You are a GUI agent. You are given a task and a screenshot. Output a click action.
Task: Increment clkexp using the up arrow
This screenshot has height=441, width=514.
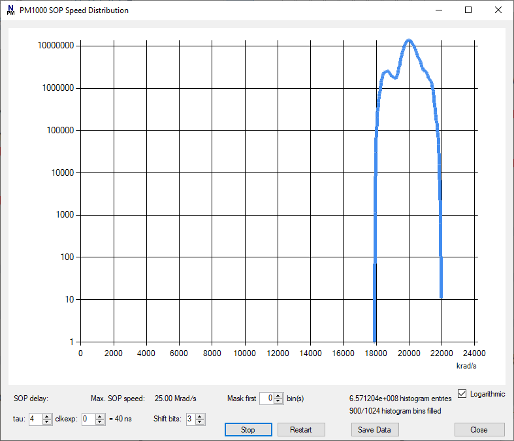(x=100, y=416)
